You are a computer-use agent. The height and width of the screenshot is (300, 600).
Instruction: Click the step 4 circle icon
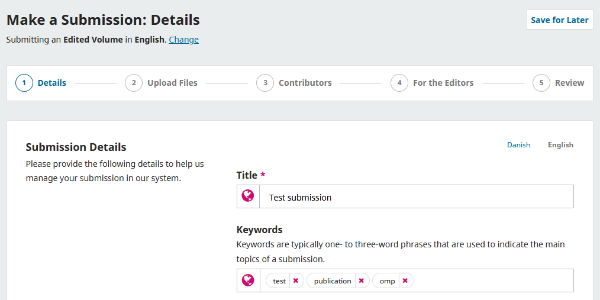399,83
